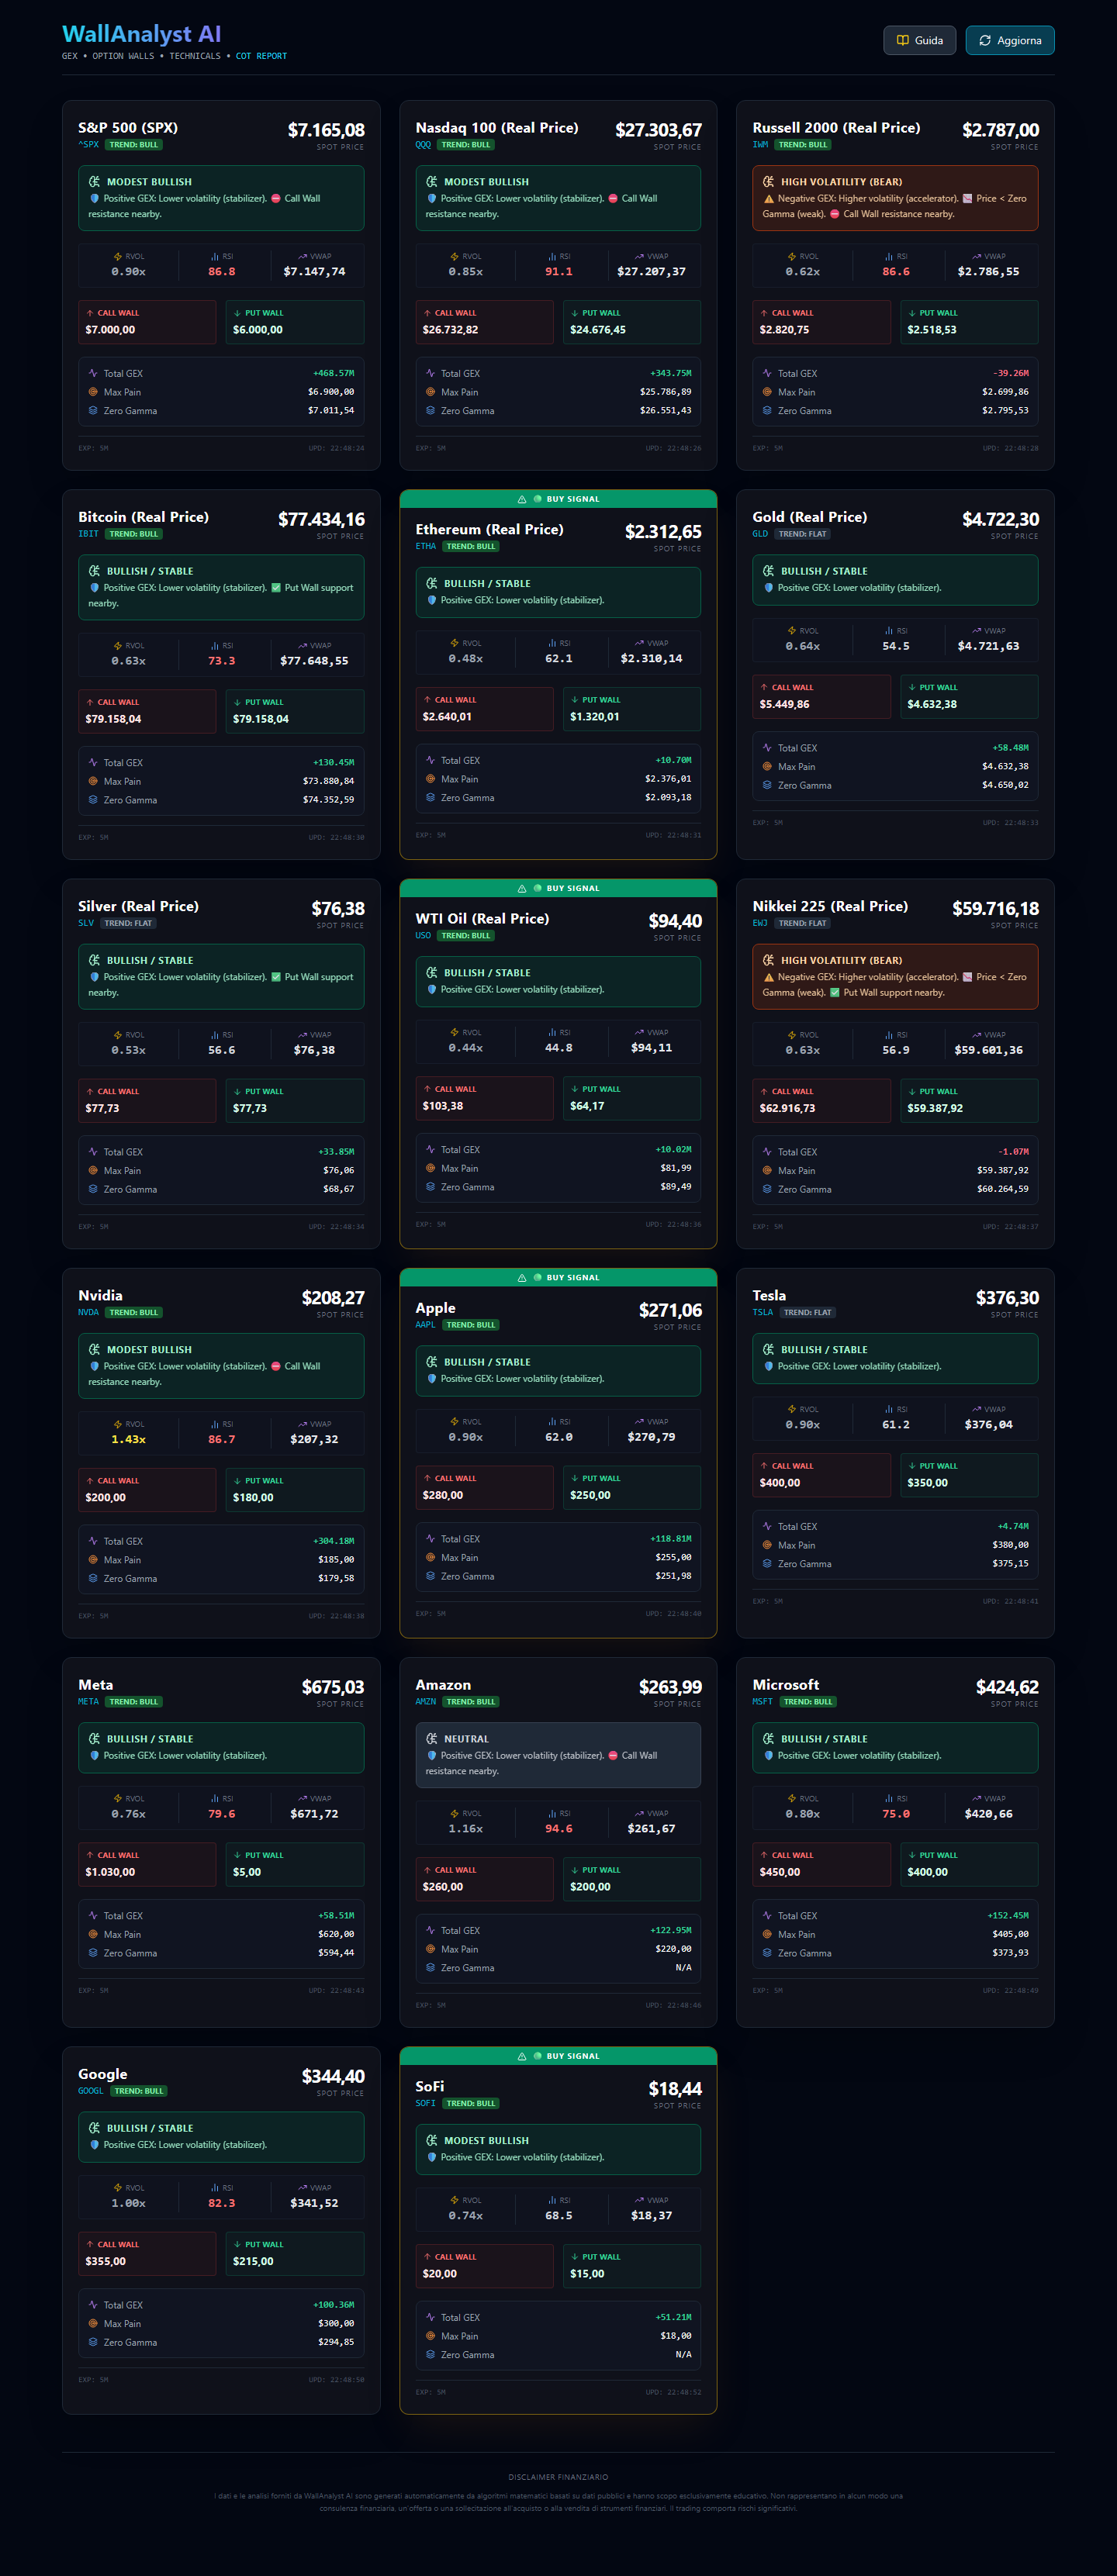The image size is (1117, 2576).
Task: Click Nikkei 225 spot price $59.716,18
Action: (996, 909)
